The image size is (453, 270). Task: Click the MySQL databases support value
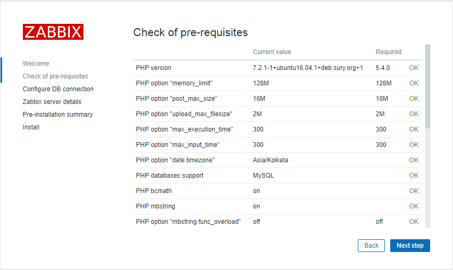[264, 176]
